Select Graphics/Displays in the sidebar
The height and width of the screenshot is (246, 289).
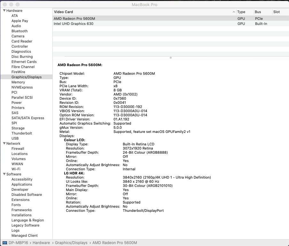pyautogui.click(x=27, y=77)
